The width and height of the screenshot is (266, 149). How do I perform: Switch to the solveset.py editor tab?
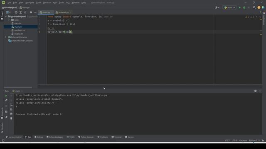pos(63,12)
